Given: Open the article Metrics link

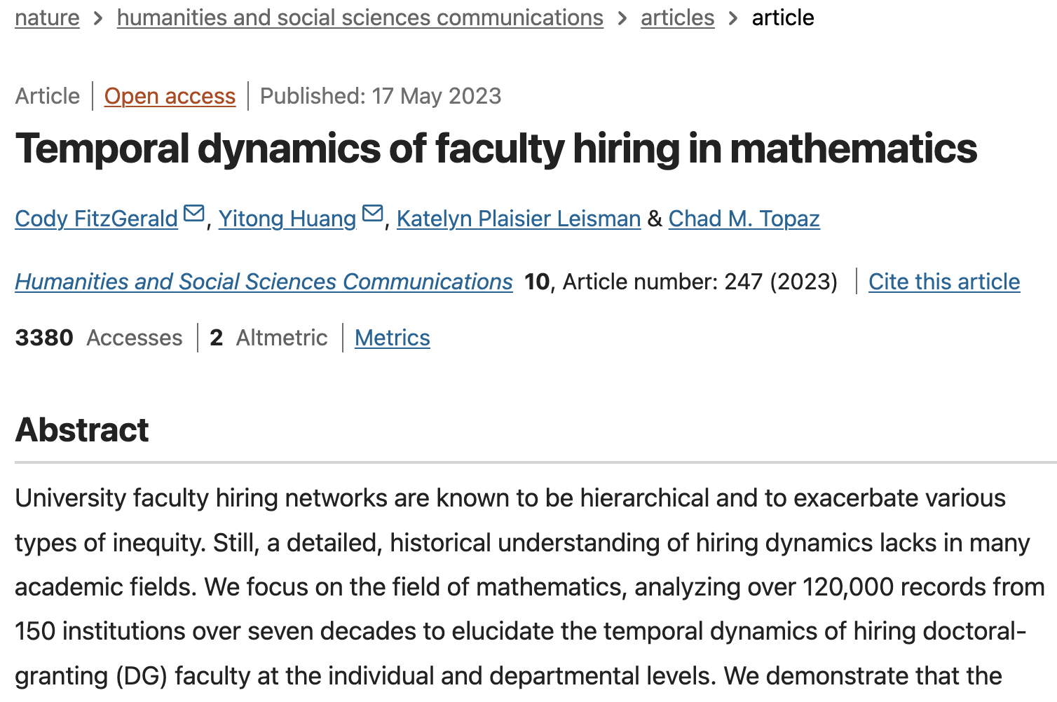Looking at the screenshot, I should point(392,338).
